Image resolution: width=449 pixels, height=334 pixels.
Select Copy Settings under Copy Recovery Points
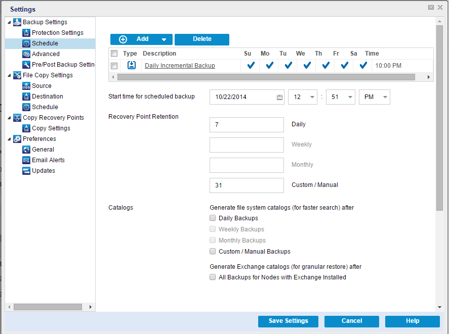coord(46,128)
